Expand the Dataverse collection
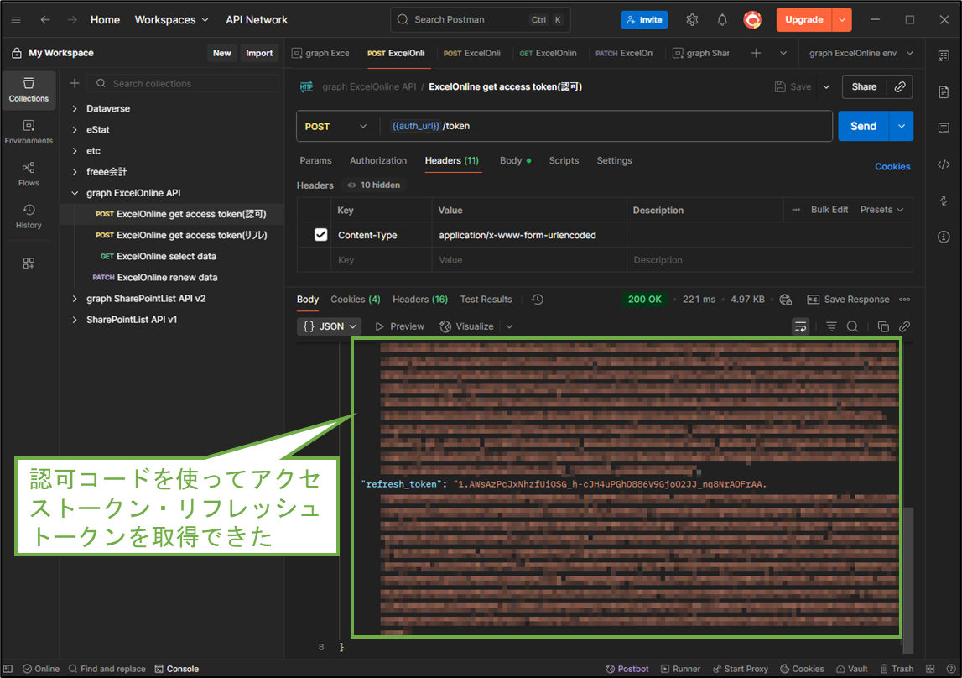 pos(75,108)
